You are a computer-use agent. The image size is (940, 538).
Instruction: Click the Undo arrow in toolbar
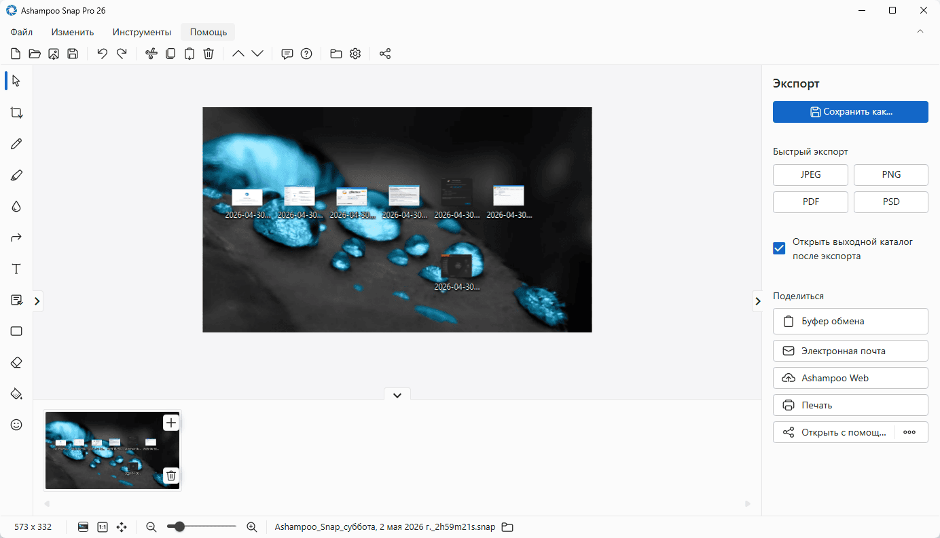102,54
